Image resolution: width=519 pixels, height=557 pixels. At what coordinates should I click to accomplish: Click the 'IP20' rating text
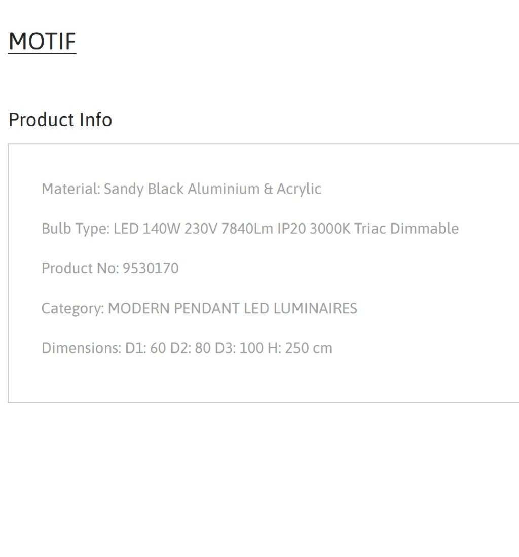click(291, 229)
